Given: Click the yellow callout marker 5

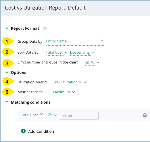Looking at the screenshot, I should (x=8, y=92).
